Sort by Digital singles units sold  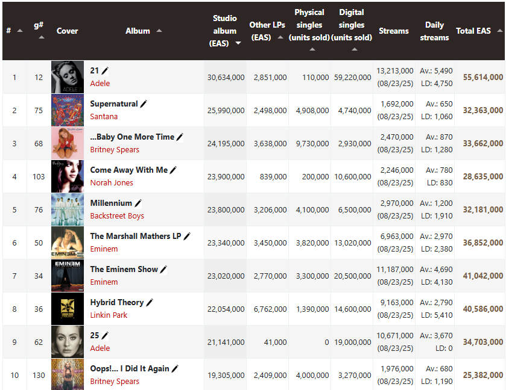click(355, 49)
